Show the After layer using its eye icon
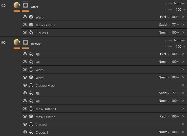Viewport: 187px width, 136px height. [x=3, y=5]
